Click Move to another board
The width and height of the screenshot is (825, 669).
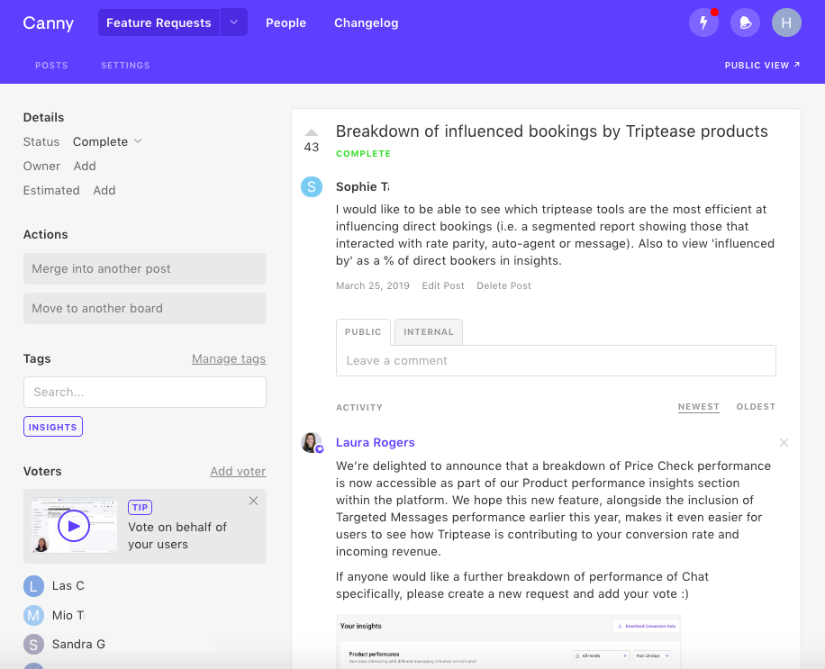[x=145, y=308]
